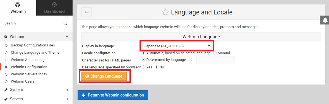Click Return to Webmin configuration
329x104 pixels.
point(113,95)
